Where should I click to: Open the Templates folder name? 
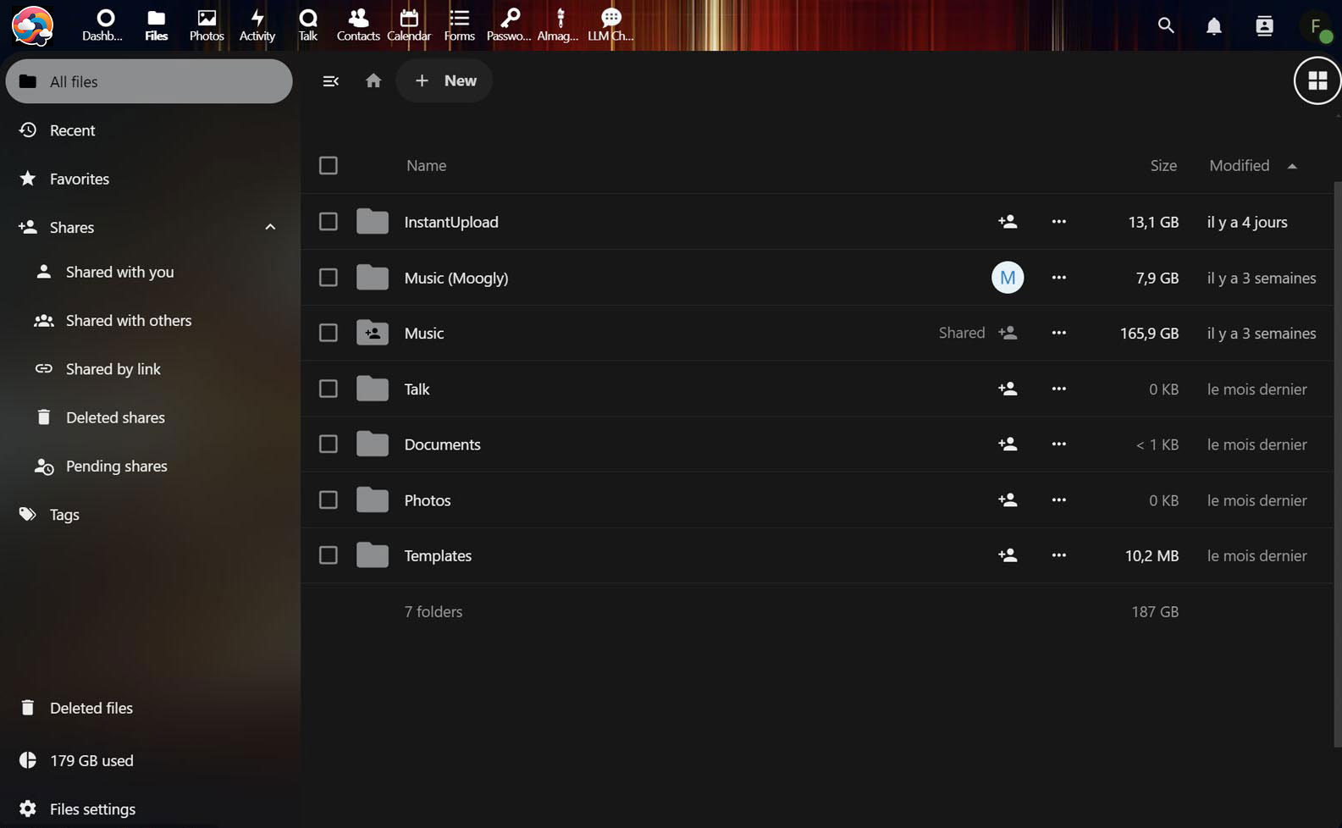(438, 555)
